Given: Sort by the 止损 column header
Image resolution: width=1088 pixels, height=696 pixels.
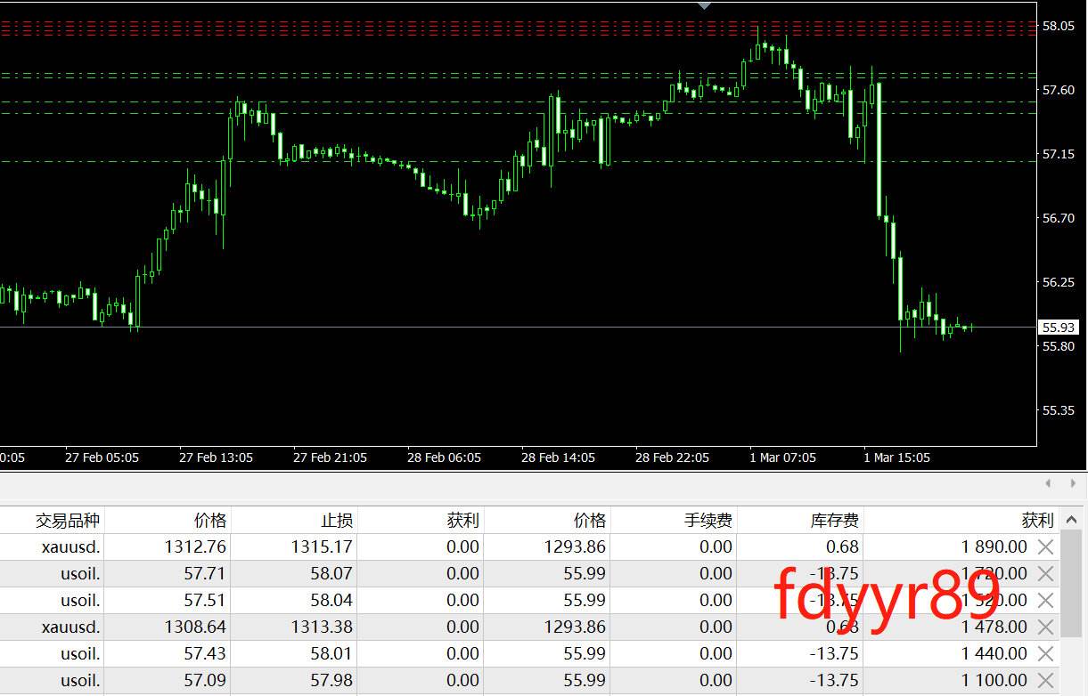Looking at the screenshot, I should pyautogui.click(x=338, y=521).
